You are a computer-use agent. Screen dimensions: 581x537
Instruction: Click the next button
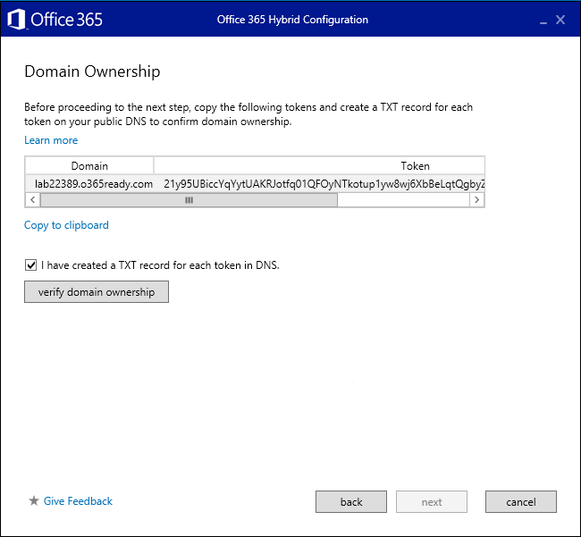(432, 502)
